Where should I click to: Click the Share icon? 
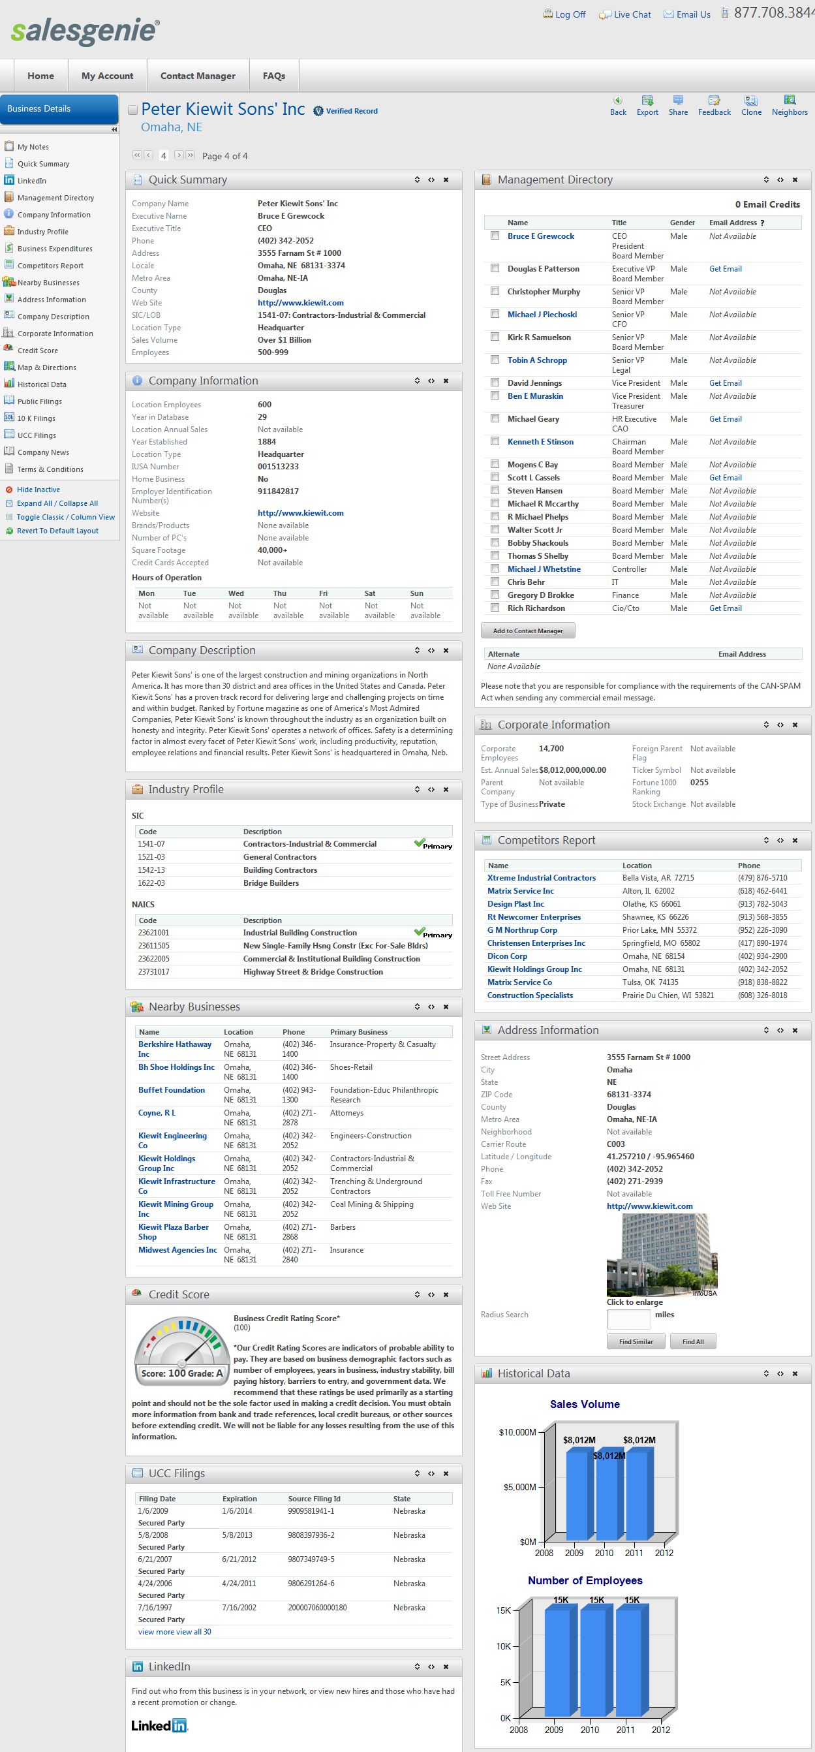tap(678, 101)
